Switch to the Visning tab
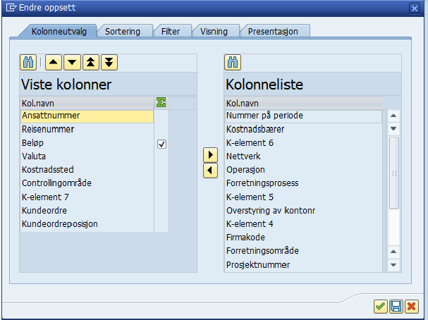Screen dimensions: 428x320 (x=214, y=32)
